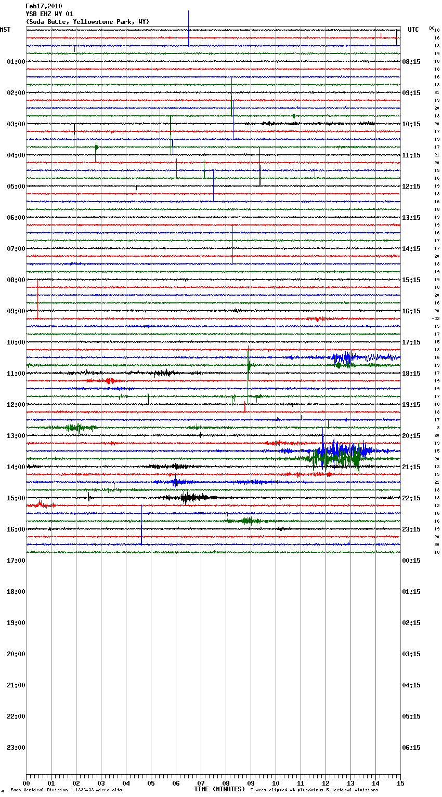The image size is (442, 797).
Task: Select the MST hour label "07:00"
Action: pos(16,249)
